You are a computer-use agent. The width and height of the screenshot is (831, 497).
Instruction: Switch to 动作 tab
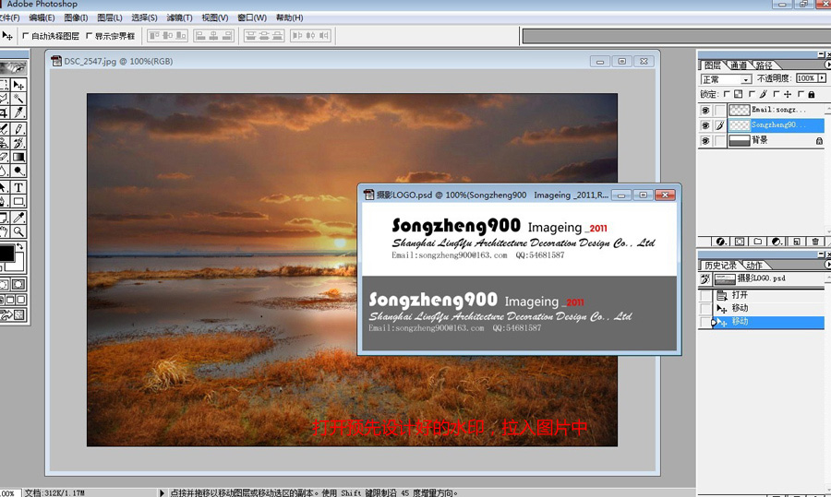pos(754,266)
